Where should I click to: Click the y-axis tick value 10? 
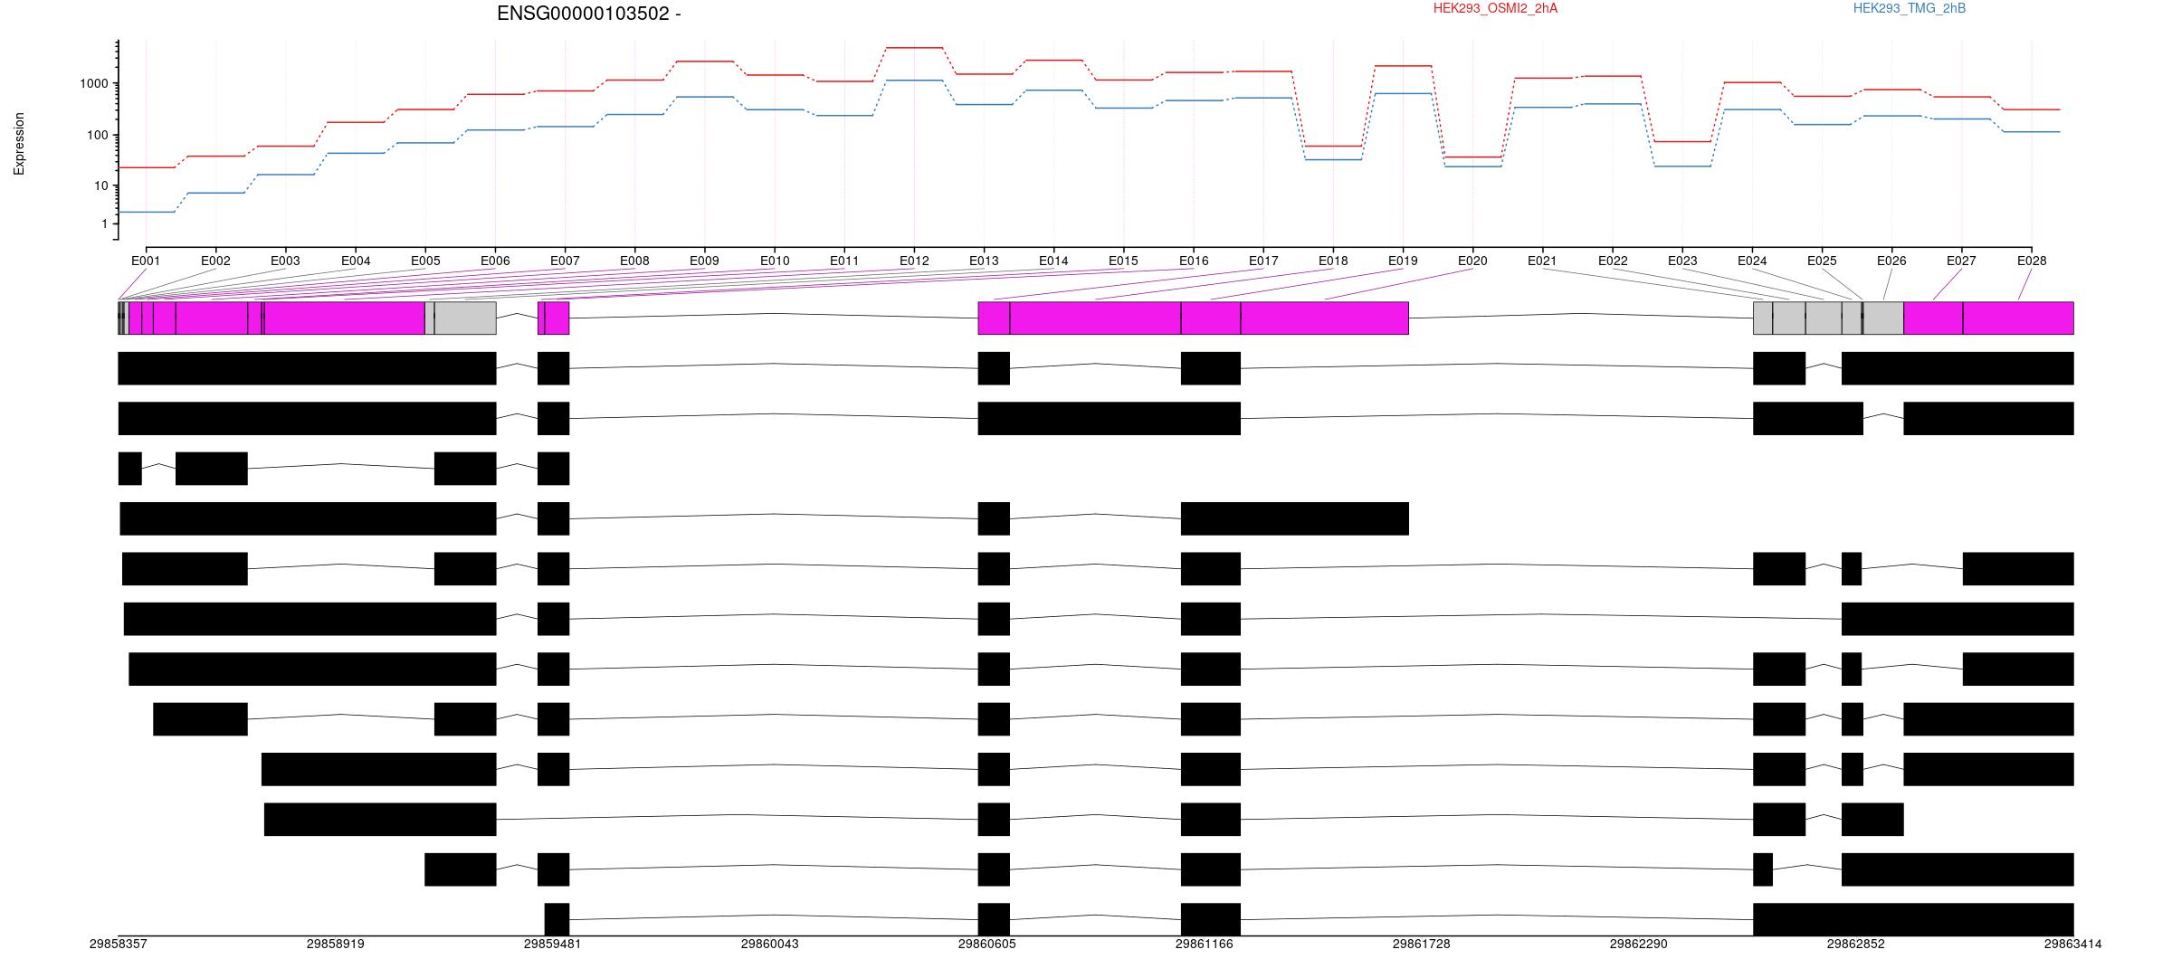coord(100,186)
